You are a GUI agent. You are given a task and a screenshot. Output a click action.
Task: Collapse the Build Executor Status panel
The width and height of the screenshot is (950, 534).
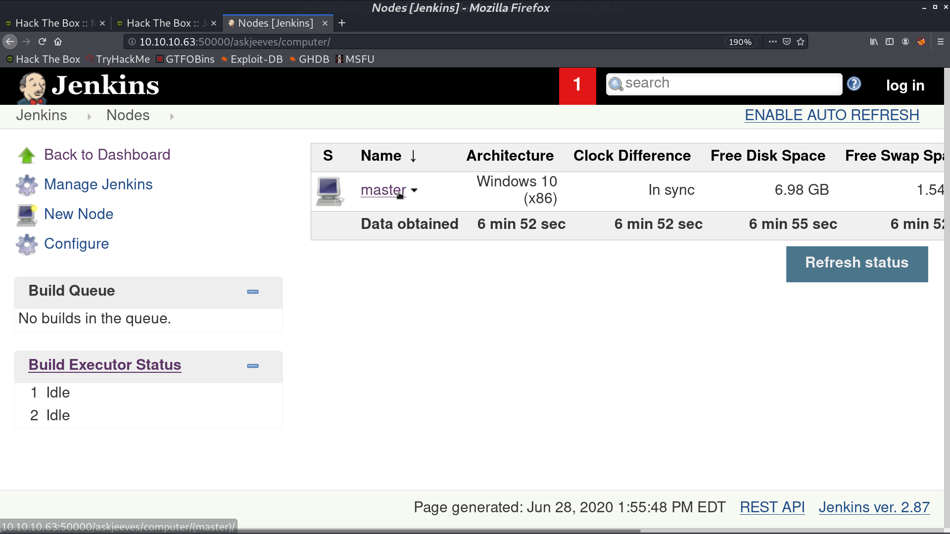tap(253, 366)
